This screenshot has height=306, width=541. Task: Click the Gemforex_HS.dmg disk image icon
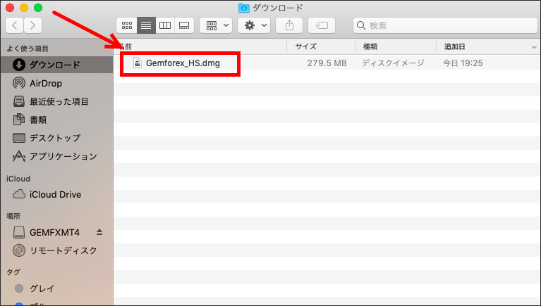pos(138,63)
